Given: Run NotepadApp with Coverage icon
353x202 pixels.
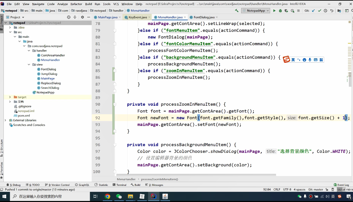Looking at the screenshot, I should pyautogui.click(x=286, y=10).
